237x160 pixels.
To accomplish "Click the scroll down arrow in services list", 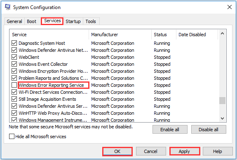I will [x=222, y=118].
